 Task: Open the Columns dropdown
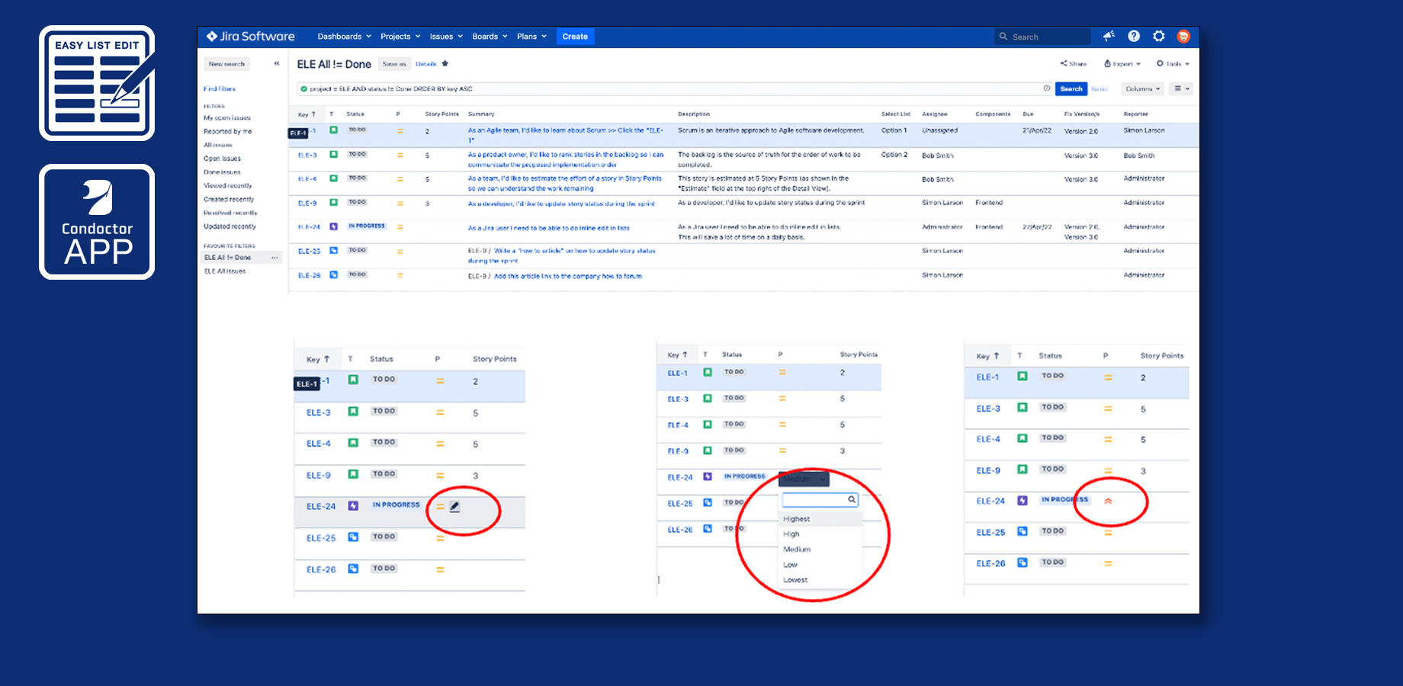pos(1141,88)
